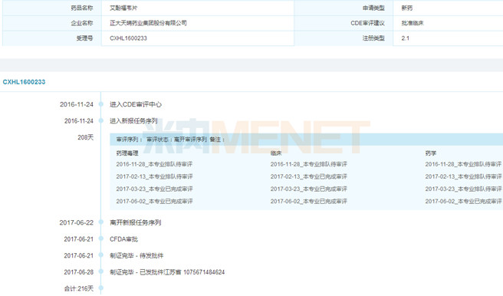The height and width of the screenshot is (296, 503).
Task: Click the 注册类型 label cell
Action: 344,38
